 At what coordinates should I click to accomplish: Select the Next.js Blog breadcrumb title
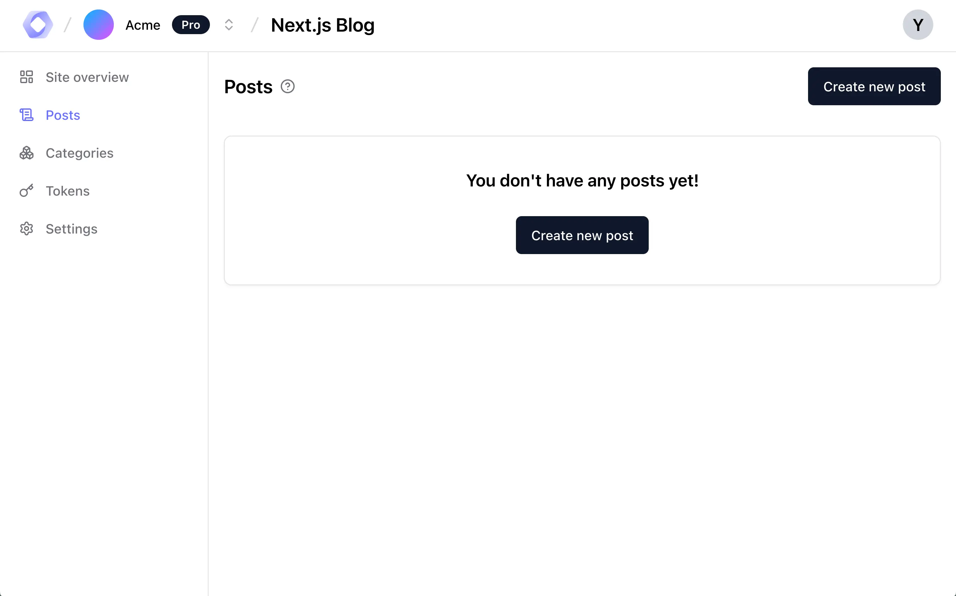point(322,24)
